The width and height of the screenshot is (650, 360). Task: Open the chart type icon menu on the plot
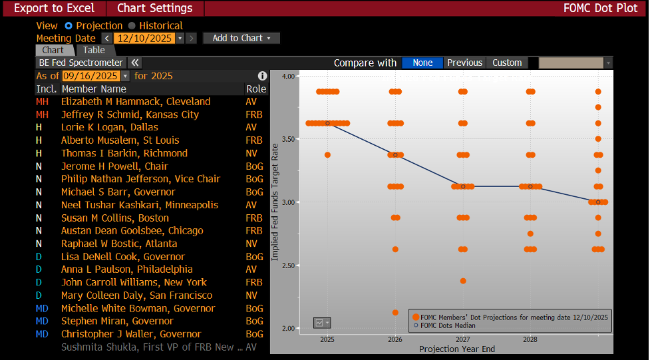point(322,323)
